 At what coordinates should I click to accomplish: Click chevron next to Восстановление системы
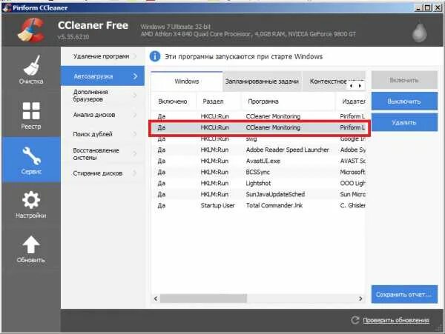pyautogui.click(x=135, y=154)
